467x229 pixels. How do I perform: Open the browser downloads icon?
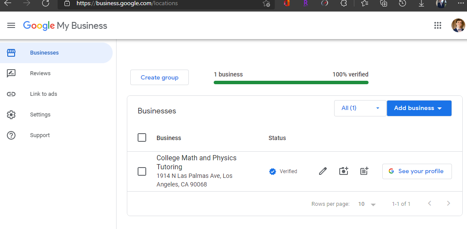[x=422, y=3]
